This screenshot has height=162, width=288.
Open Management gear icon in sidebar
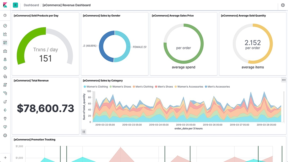(5, 135)
